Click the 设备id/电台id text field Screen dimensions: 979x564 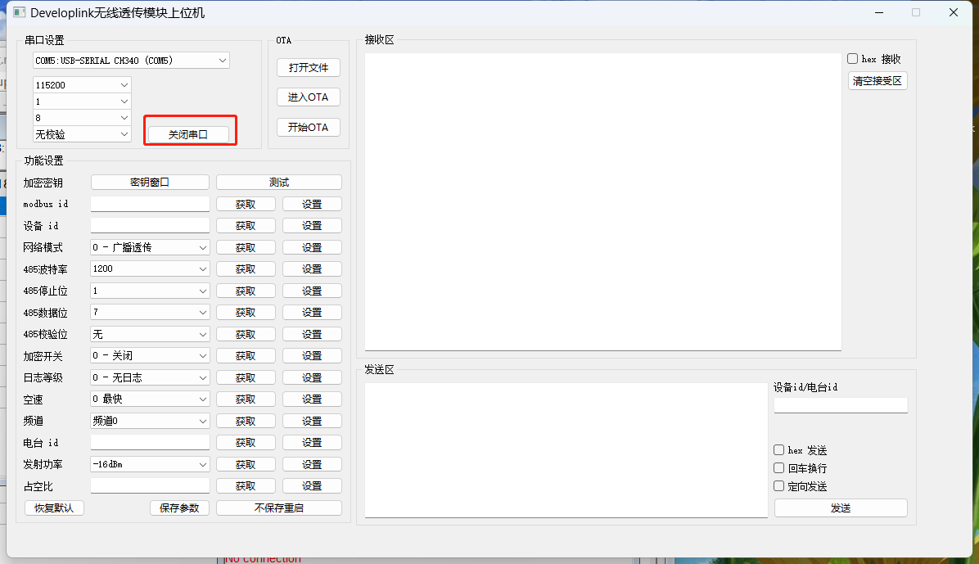point(841,405)
